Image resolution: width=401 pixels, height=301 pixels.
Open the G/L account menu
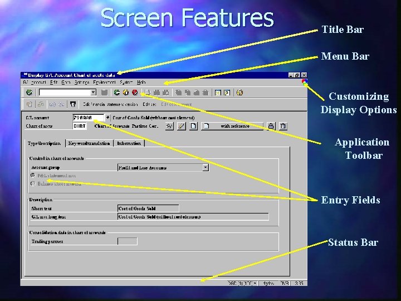pos(35,82)
